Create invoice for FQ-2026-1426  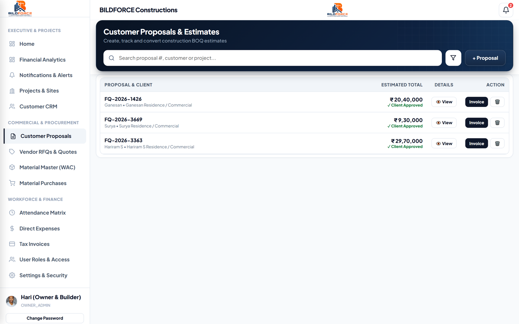(x=477, y=102)
